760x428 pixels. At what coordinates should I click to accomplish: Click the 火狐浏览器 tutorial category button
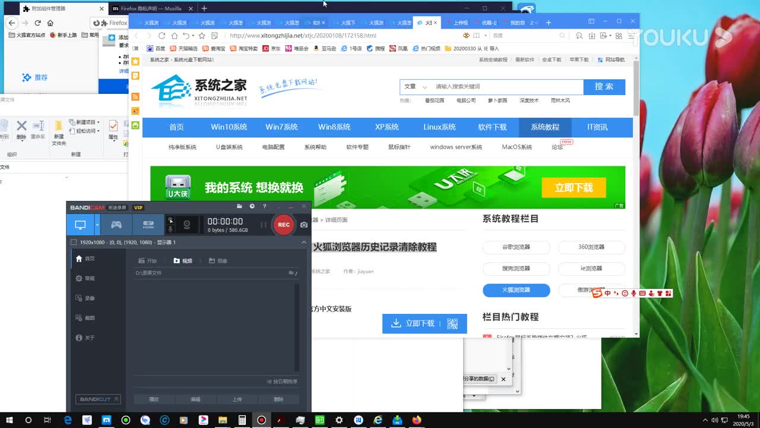tap(515, 291)
